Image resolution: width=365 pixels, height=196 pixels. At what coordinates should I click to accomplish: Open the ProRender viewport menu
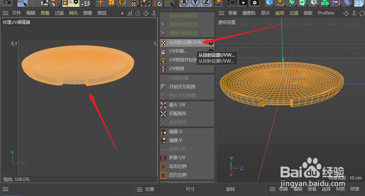pos(326,13)
